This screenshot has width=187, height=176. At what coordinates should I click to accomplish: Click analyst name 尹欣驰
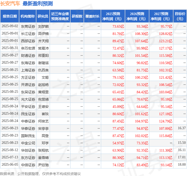click(43, 165)
